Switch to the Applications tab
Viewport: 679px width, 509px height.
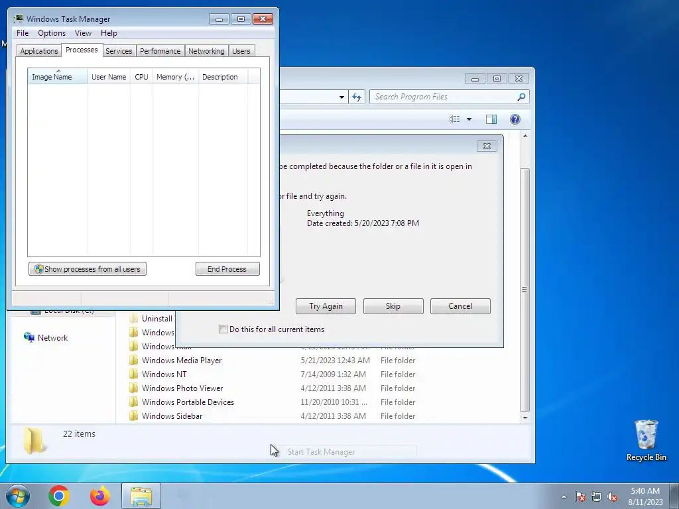click(x=39, y=50)
